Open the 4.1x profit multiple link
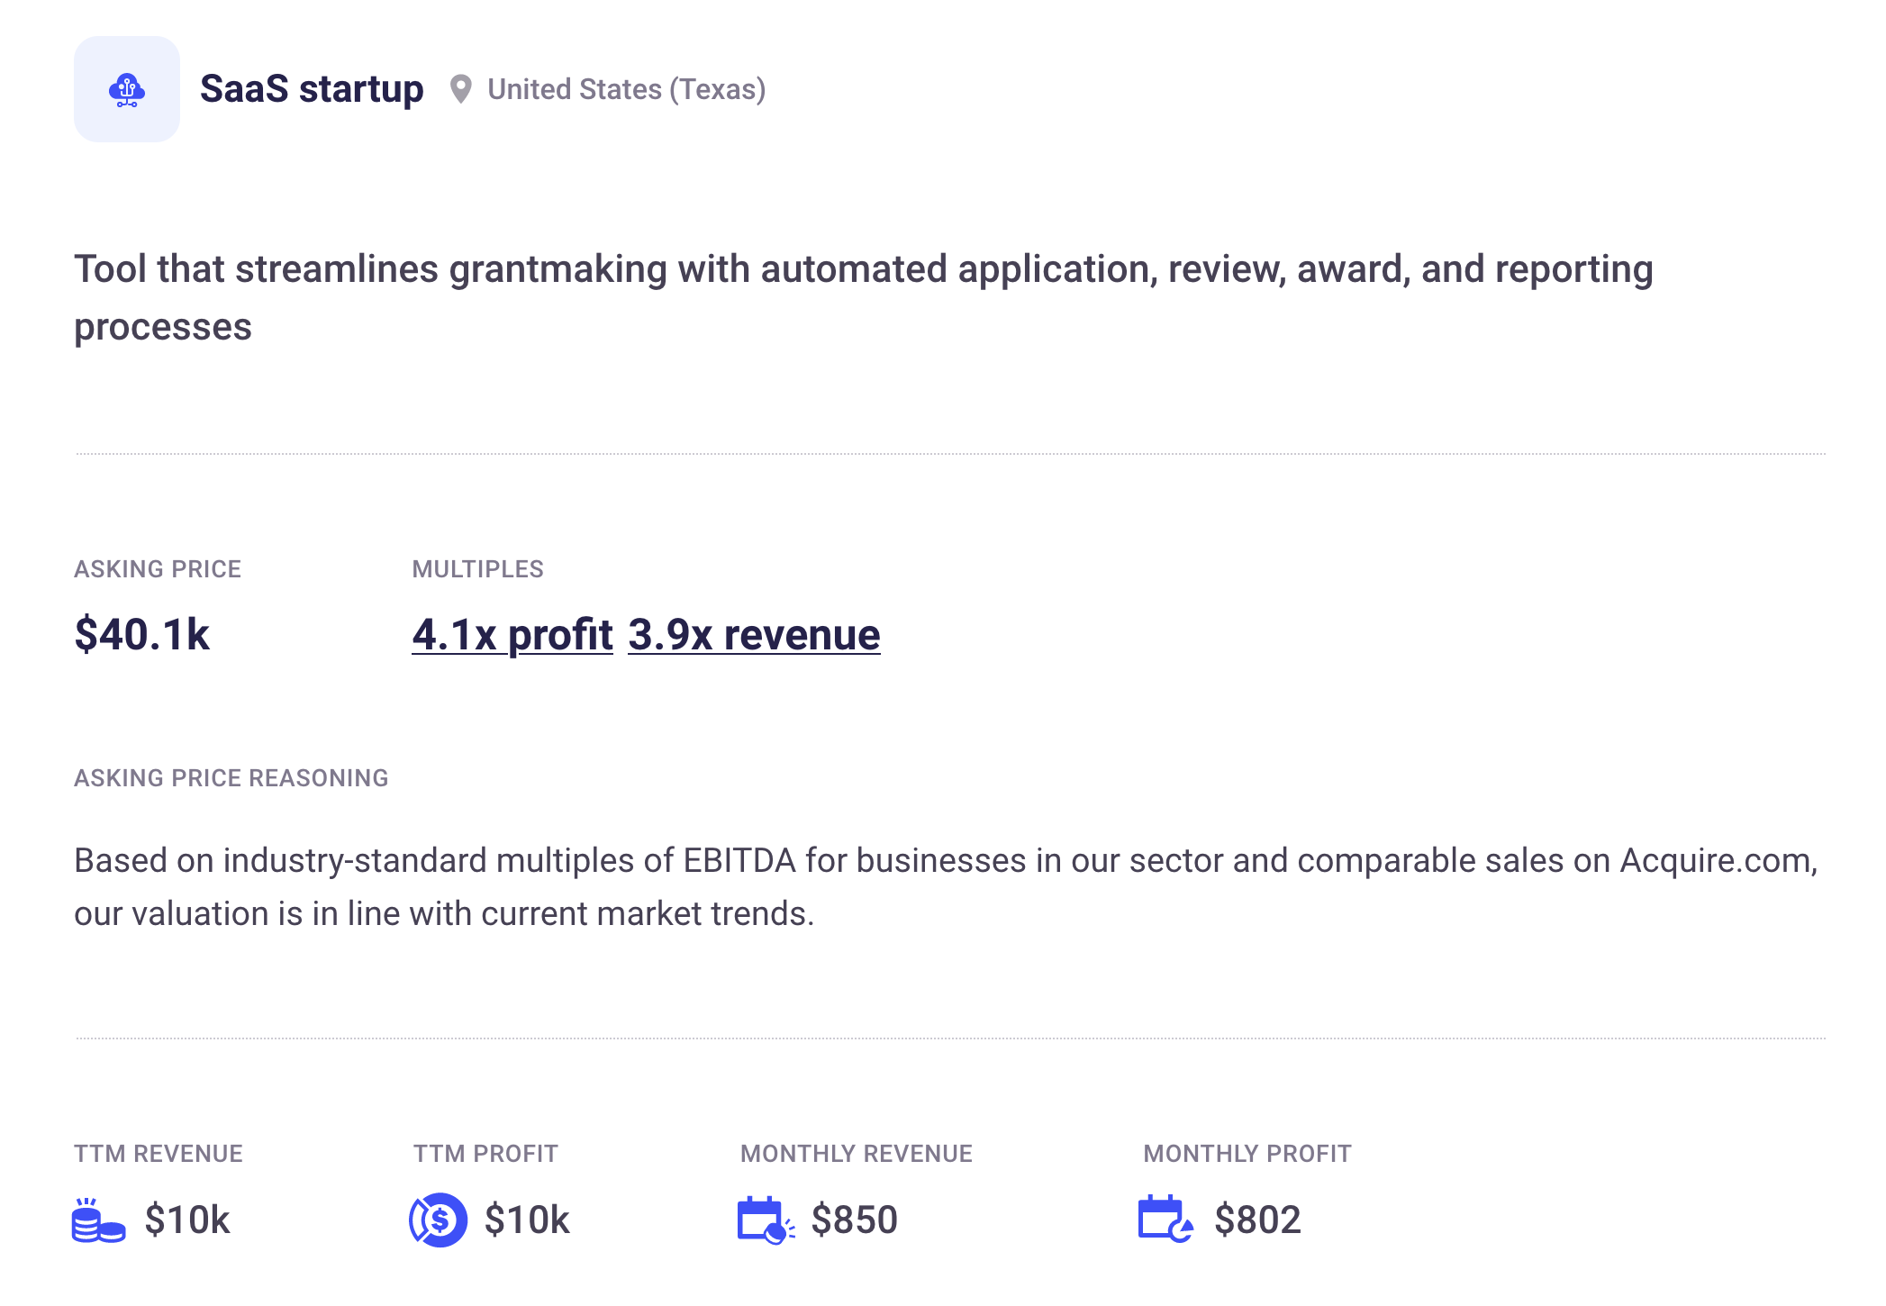The width and height of the screenshot is (1886, 1306). pos(512,634)
